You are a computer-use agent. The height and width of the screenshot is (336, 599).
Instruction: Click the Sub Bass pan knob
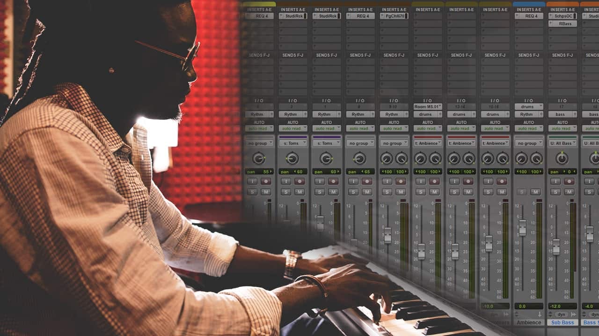[x=562, y=159]
